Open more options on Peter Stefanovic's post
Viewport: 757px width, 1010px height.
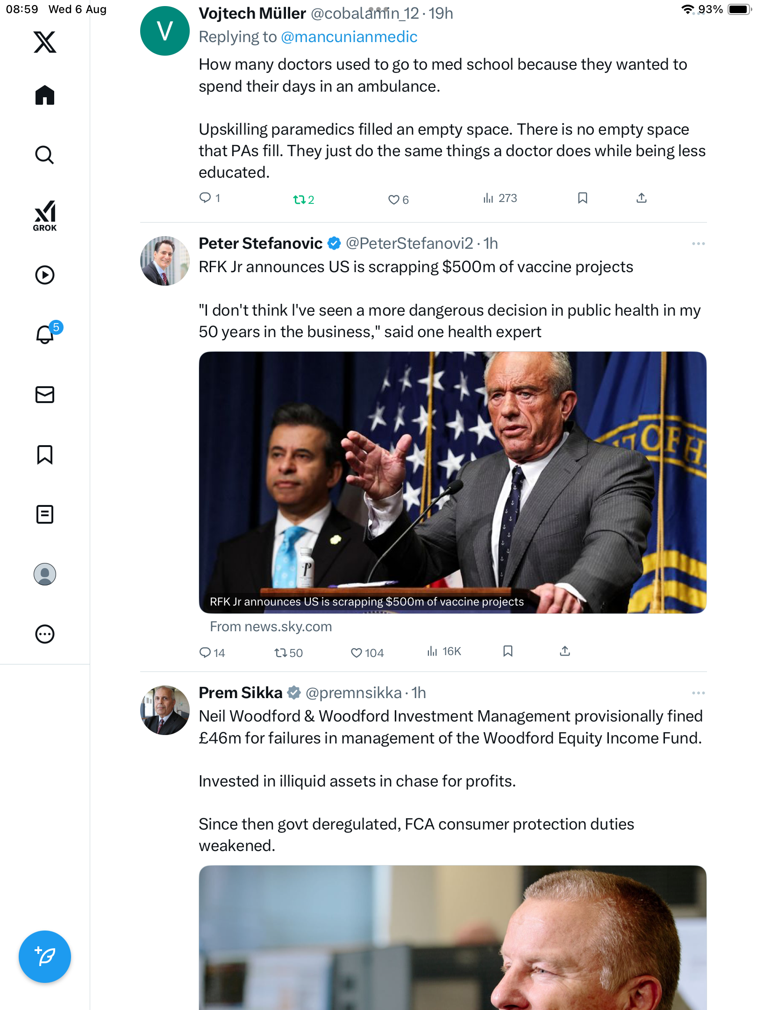point(698,244)
